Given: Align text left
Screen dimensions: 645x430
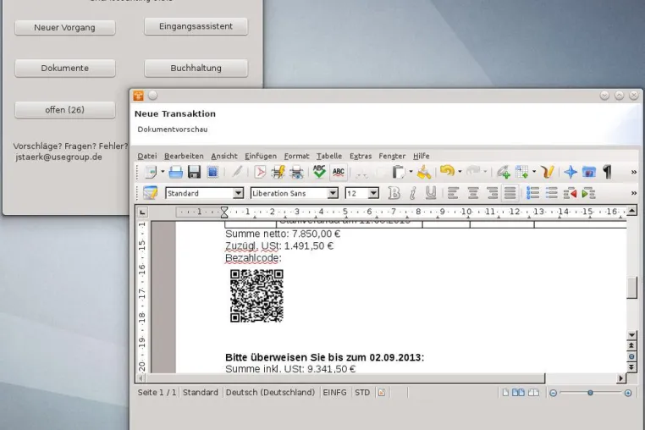Looking at the screenshot, I should click(453, 193).
